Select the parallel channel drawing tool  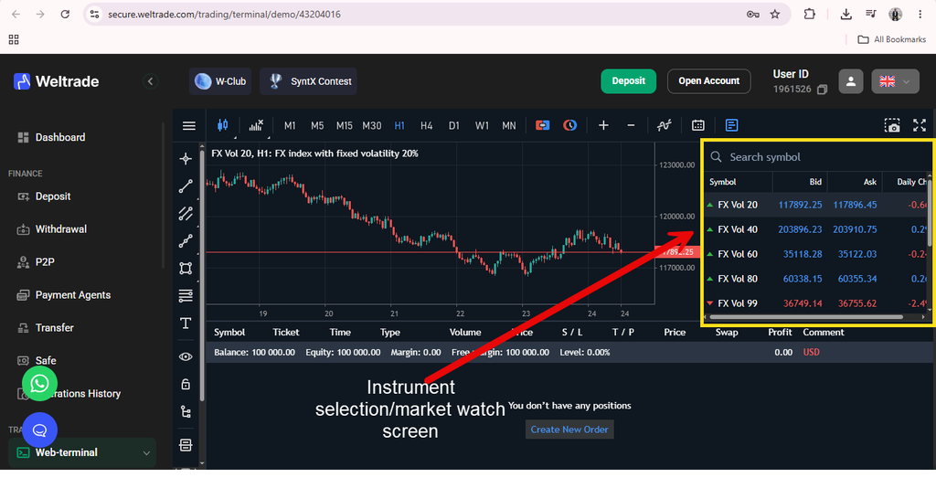point(186,214)
